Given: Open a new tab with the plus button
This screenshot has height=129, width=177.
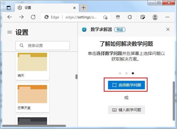Looking at the screenshot, I should pos(83,8).
